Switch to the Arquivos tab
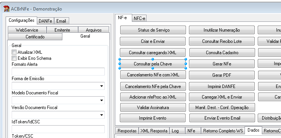This screenshot has width=281, height=138. [94, 30]
